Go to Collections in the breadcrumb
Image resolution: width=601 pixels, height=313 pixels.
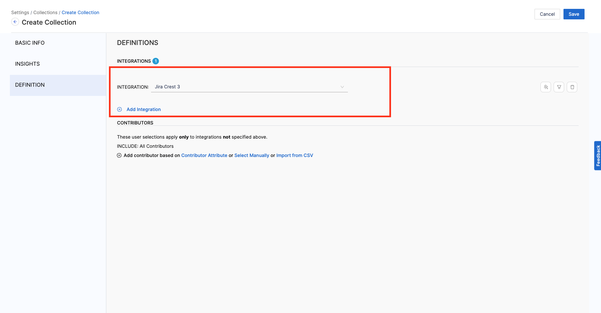tap(45, 12)
